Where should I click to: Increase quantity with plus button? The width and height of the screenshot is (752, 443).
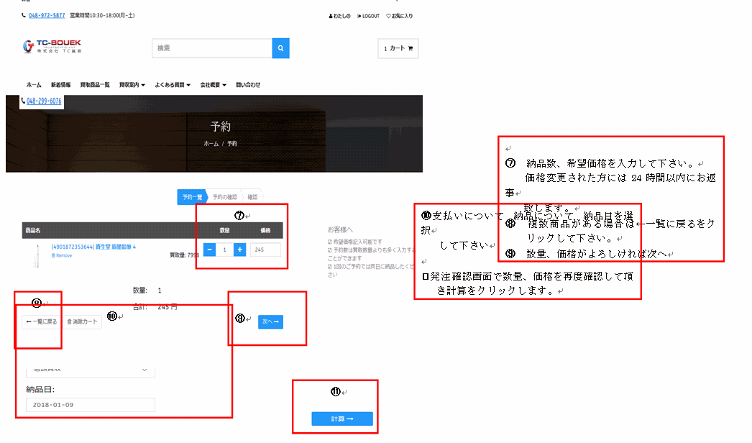[240, 250]
